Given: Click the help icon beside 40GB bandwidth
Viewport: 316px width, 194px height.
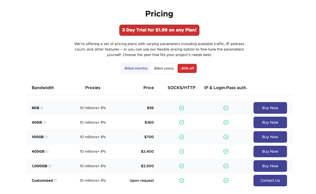Looking at the screenshot, I should click(45, 122).
